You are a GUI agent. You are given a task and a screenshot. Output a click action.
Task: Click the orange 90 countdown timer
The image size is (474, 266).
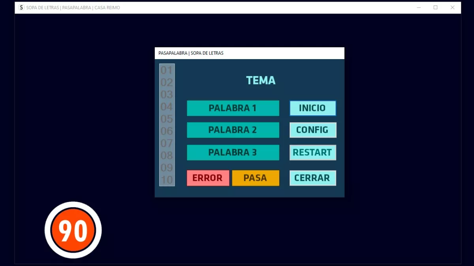(73, 230)
